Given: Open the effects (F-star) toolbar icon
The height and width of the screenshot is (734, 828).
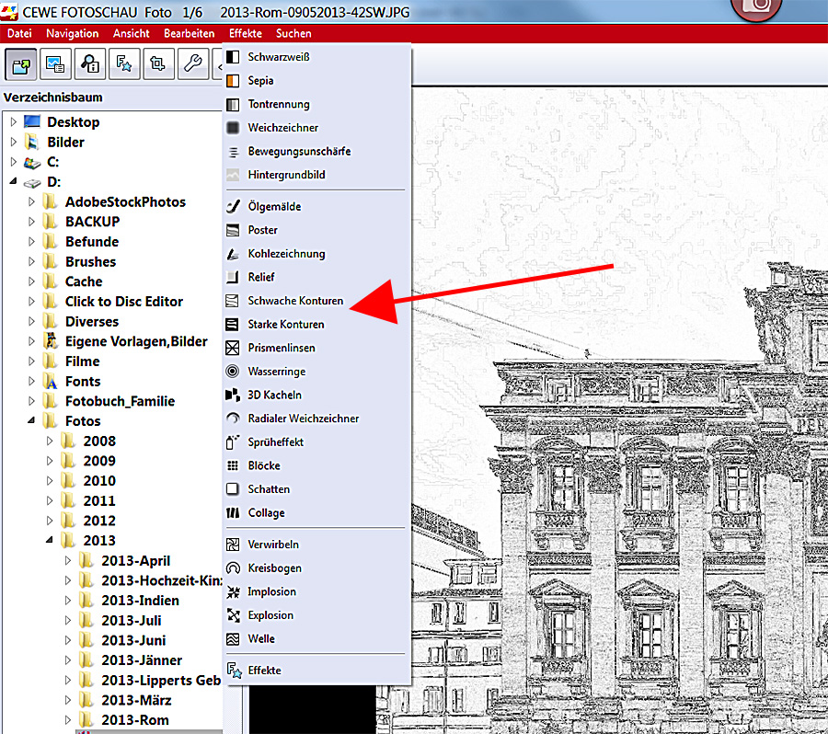Looking at the screenshot, I should point(124,63).
